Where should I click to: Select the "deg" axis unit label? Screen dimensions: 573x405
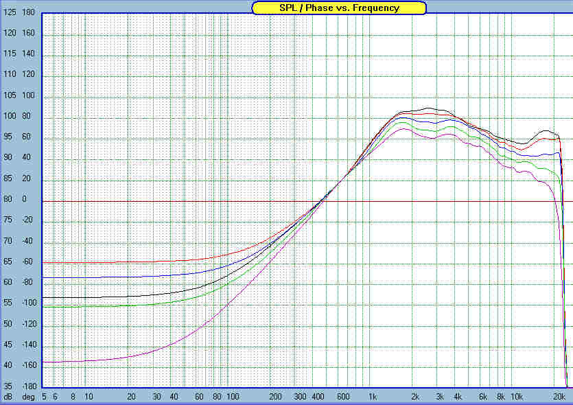pos(29,397)
